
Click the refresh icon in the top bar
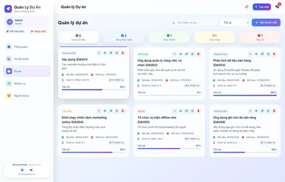(246, 7)
